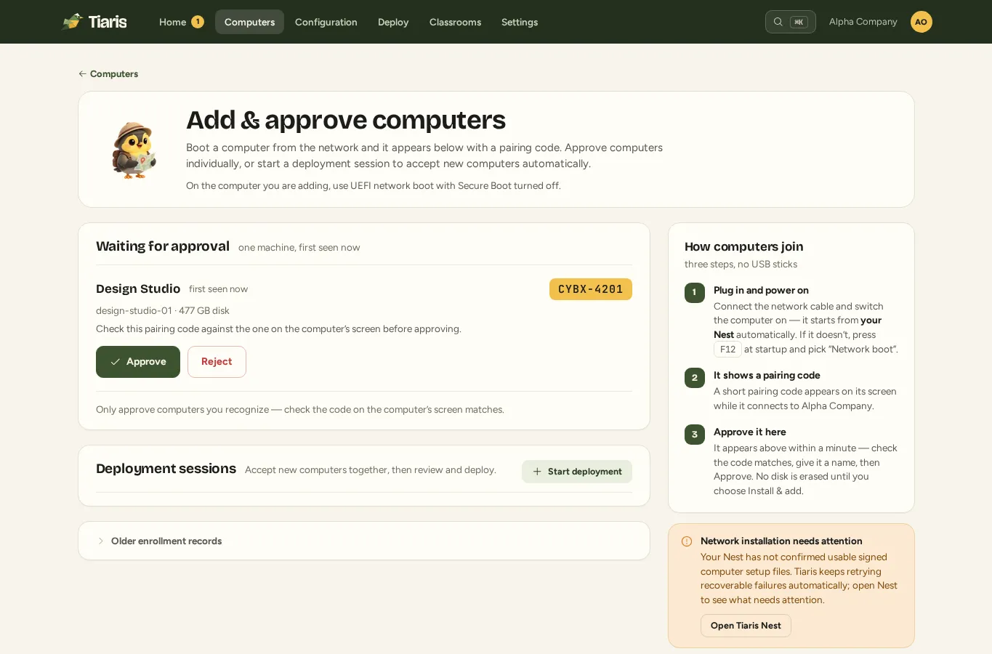Open Tiaris Nest from the warning

[746, 626]
